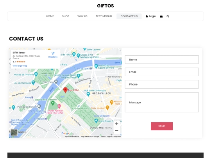Click the Hôtel Pullman Paris Tour Eiffel pin
This screenshot has width=211, height=158.
pos(59,107)
